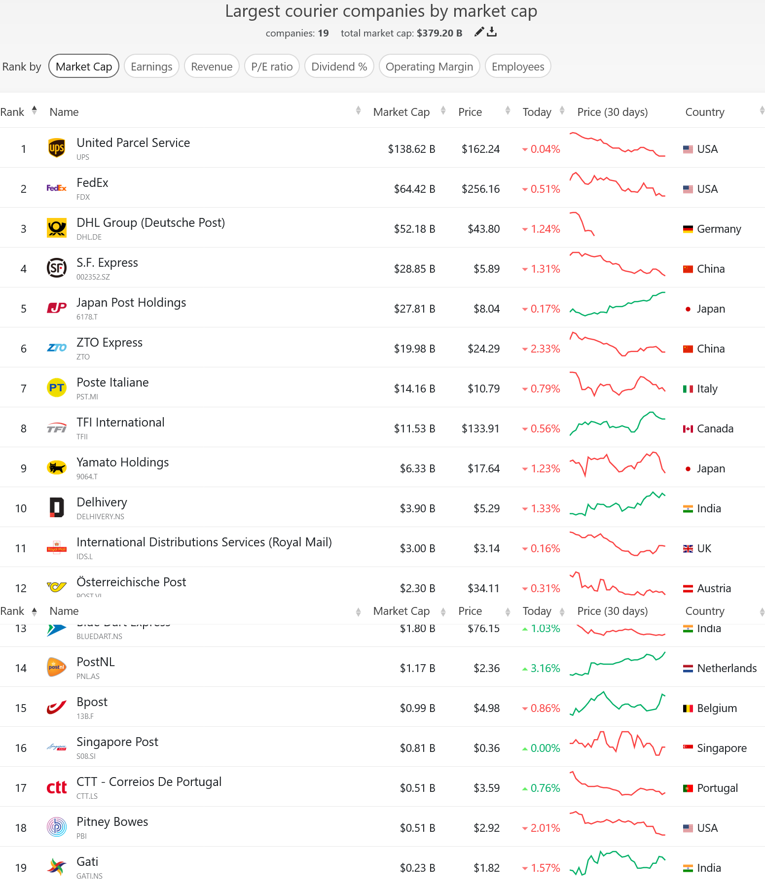Viewport: 765px width, 890px height.
Task: Click the UPS company logo
Action: click(57, 148)
